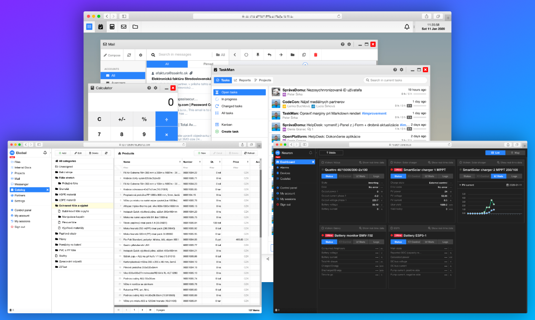This screenshot has width=535, height=320.
Task: Delete the message via the red trash icon
Action: click(316, 55)
